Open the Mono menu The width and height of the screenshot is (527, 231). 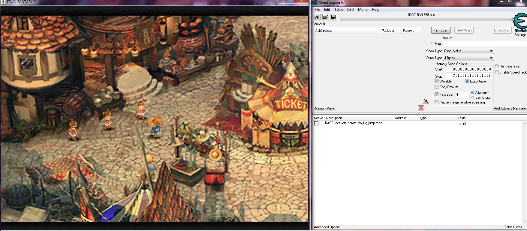363,10
